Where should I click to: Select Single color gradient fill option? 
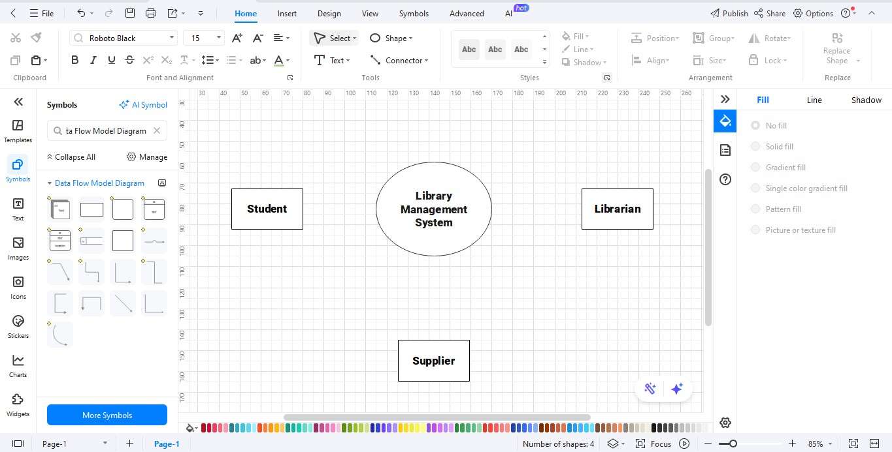tap(755, 188)
